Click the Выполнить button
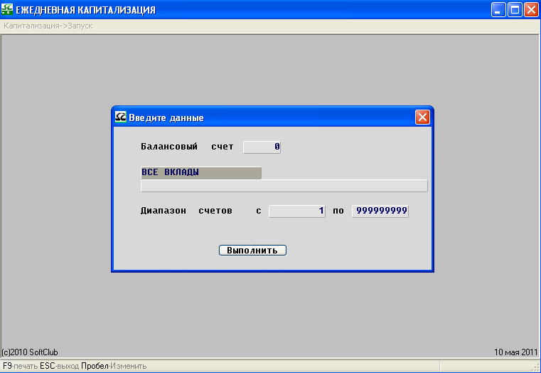The height and width of the screenshot is (373, 541). (252, 251)
